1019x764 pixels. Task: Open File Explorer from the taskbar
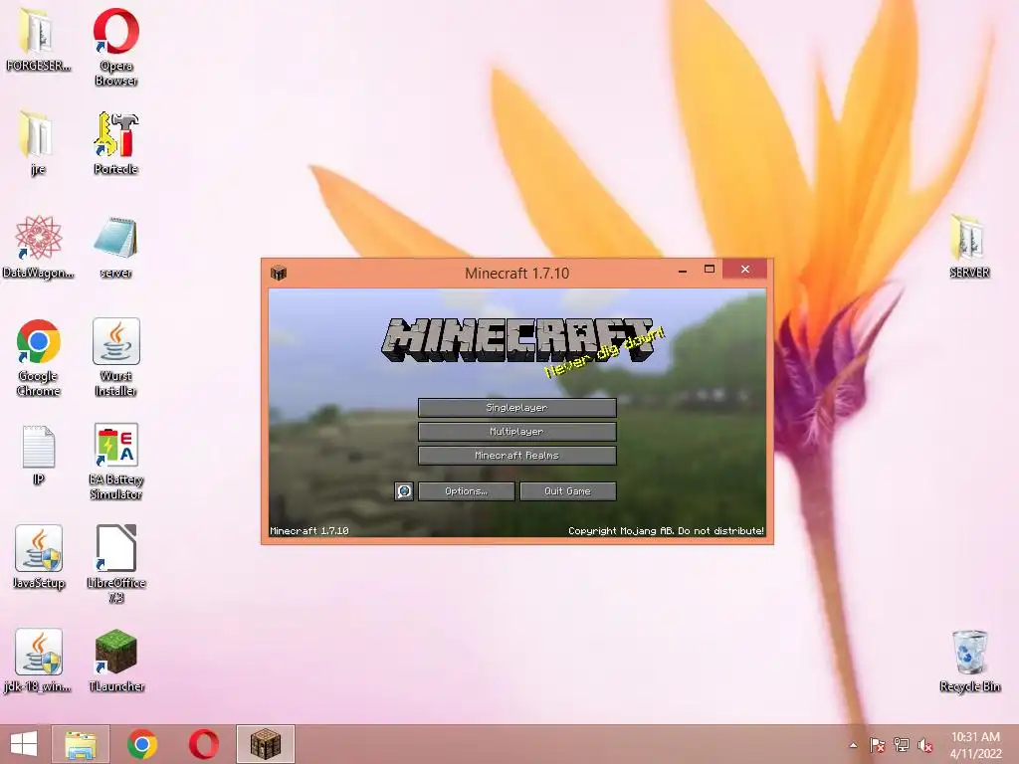point(81,744)
